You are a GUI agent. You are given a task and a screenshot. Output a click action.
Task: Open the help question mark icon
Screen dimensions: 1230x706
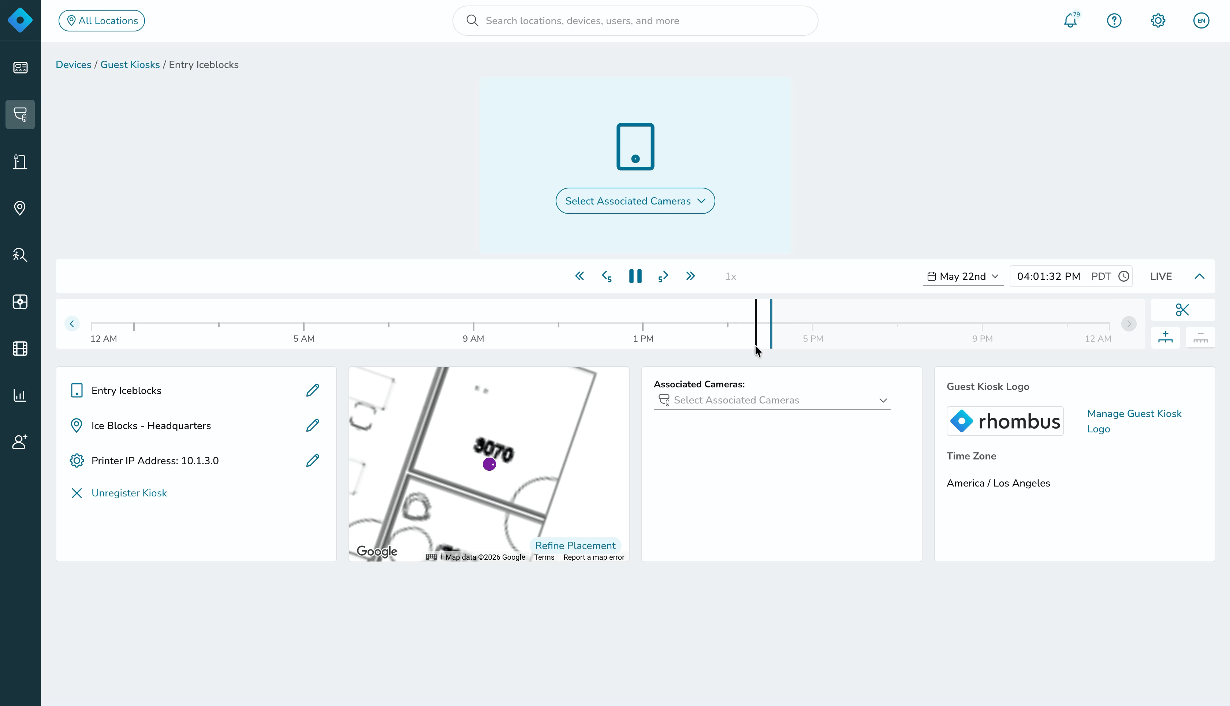tap(1114, 20)
